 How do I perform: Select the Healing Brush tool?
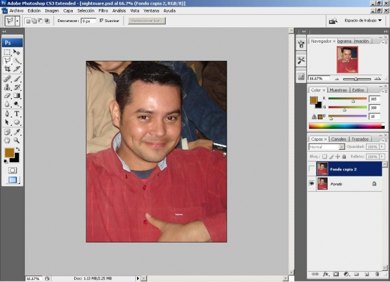point(7,79)
